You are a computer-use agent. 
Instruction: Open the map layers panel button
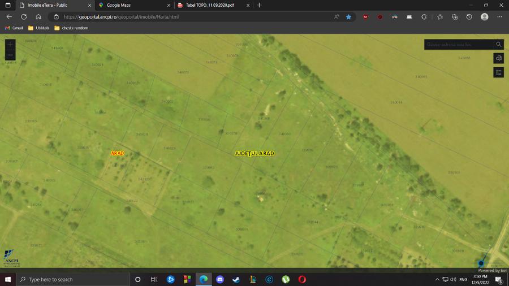coord(498,58)
